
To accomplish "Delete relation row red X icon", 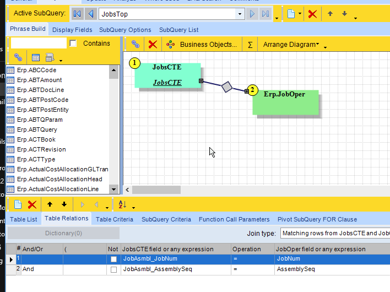I will pos(32,205).
